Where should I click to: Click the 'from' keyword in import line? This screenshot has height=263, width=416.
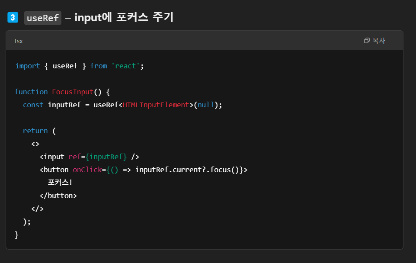[x=99, y=66]
